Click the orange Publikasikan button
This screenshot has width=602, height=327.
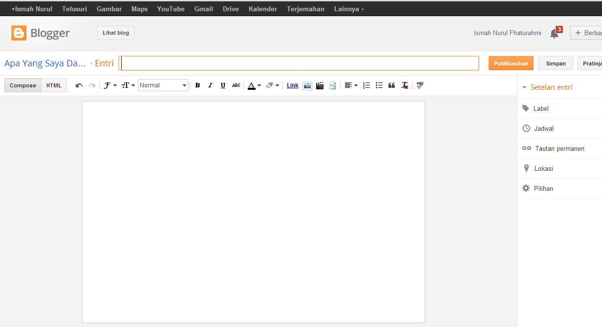click(511, 63)
